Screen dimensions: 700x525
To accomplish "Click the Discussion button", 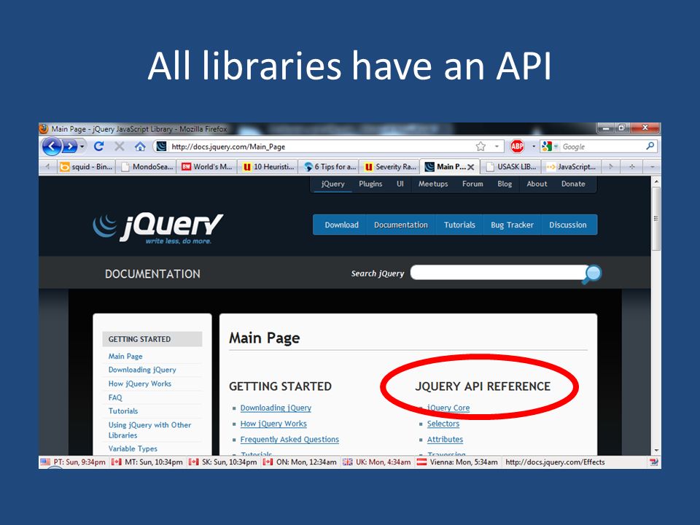I will click(x=568, y=225).
